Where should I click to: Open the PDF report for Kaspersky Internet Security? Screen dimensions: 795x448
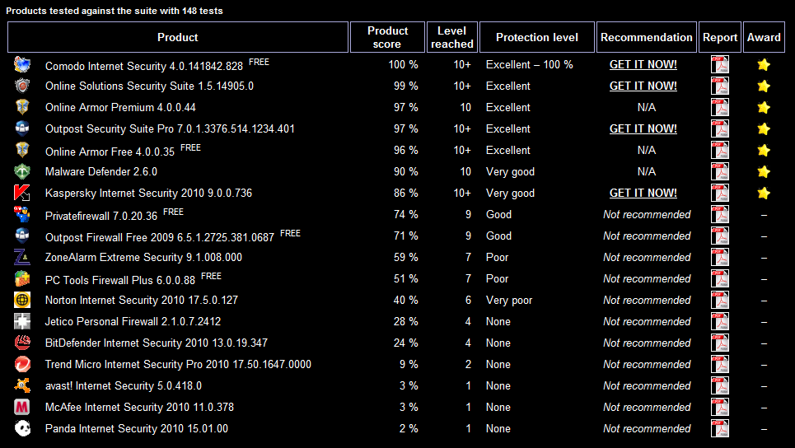pyautogui.click(x=719, y=193)
